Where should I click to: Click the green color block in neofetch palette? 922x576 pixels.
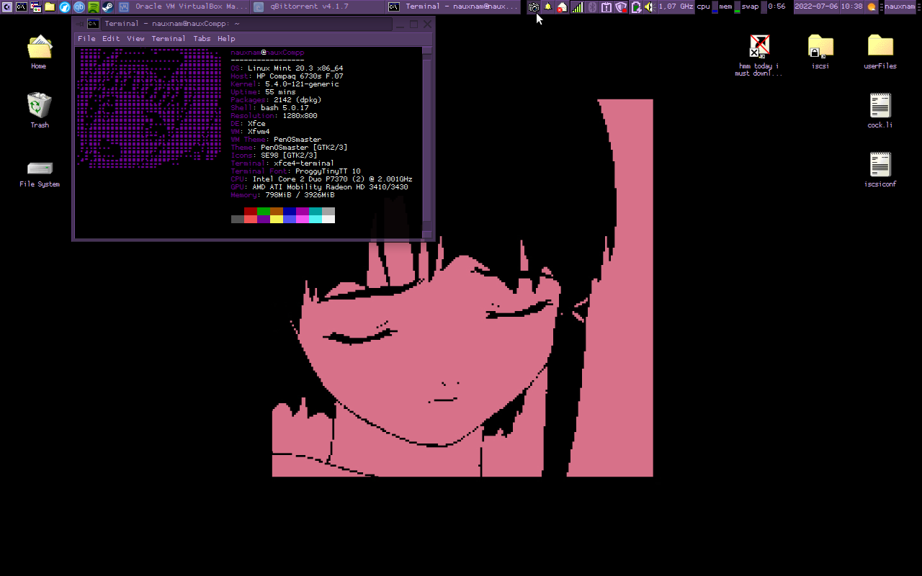tap(264, 211)
